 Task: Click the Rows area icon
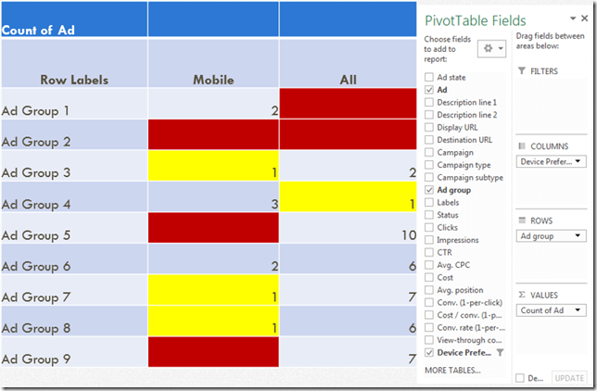(522, 221)
